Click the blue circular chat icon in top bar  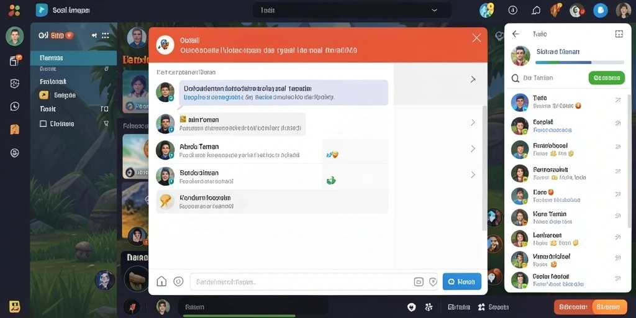point(601,11)
